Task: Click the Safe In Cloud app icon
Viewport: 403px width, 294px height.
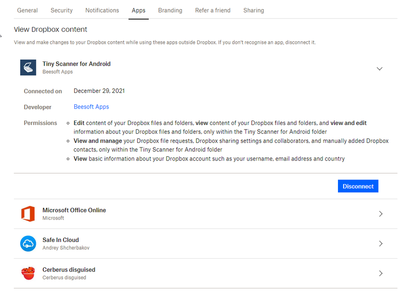Action: coord(28,244)
